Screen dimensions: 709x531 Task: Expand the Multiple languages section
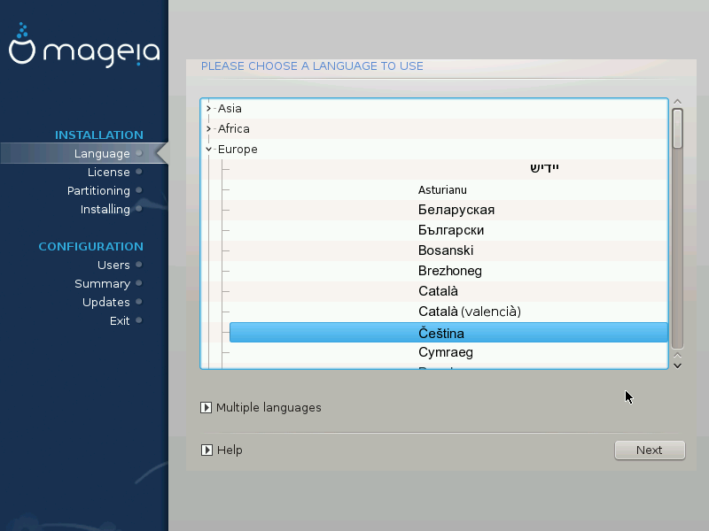coord(206,408)
